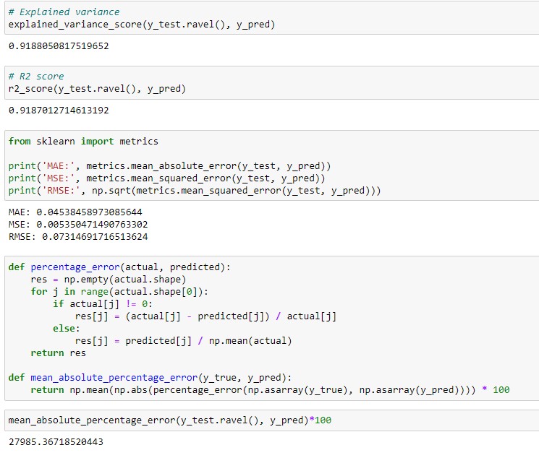This screenshot has width=539, height=458.
Task: Click the '# Explained variance' comment
Action: [x=64, y=12]
